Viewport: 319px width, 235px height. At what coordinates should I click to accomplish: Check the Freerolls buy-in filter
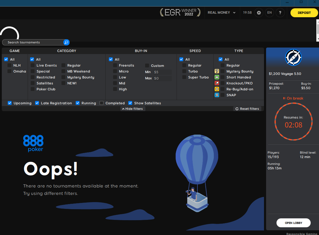[x=115, y=65]
